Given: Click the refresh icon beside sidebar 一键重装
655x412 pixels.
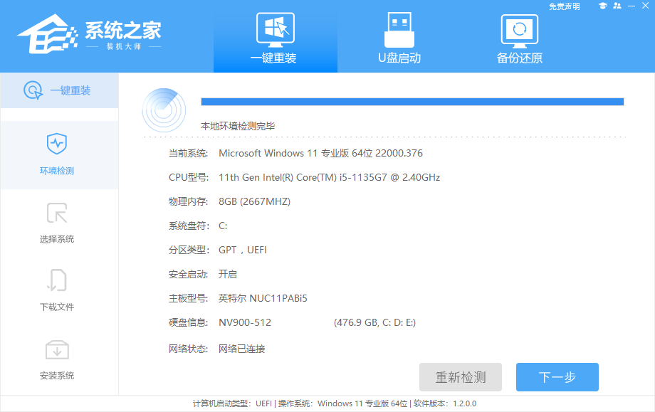Looking at the screenshot, I should [32, 90].
